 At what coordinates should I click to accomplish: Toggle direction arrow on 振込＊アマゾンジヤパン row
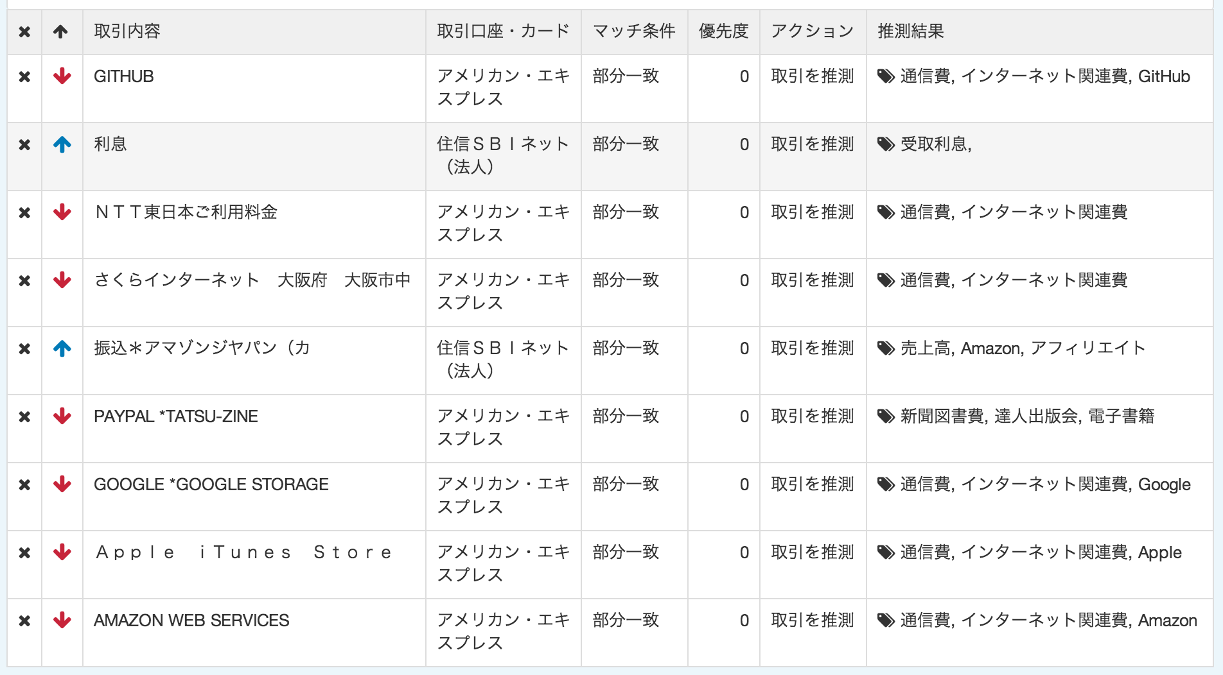click(x=62, y=348)
